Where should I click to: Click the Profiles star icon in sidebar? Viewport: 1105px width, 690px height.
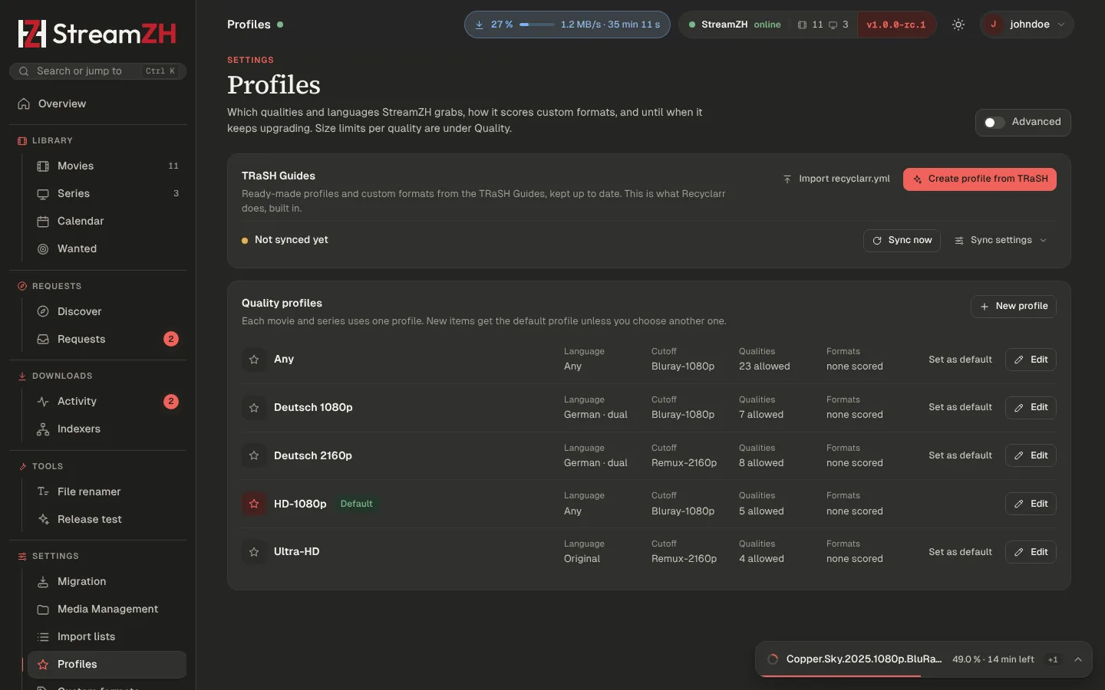coord(43,665)
